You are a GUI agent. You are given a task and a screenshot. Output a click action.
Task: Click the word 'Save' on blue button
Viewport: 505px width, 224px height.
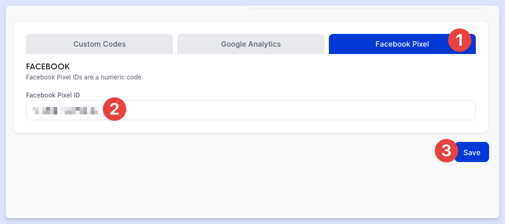coord(472,153)
